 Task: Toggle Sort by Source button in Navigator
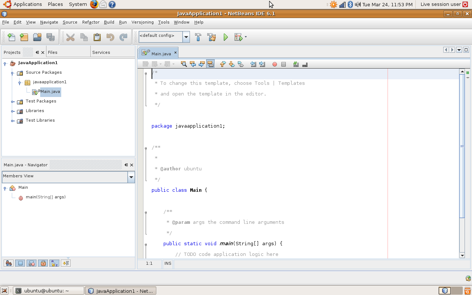point(66,263)
